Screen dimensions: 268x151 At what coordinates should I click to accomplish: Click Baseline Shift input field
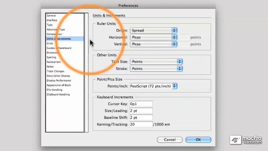pos(141,117)
